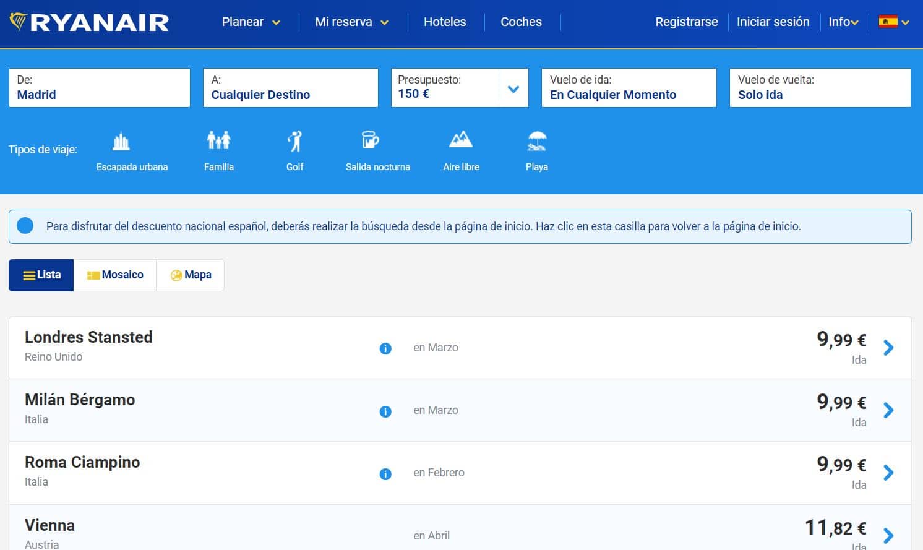
Task: Click the Spanish flag language icon
Action: (x=888, y=22)
